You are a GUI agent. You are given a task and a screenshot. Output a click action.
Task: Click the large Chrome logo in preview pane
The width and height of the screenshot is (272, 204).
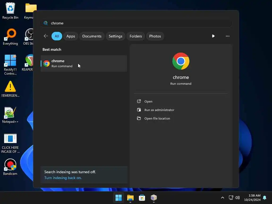(181, 61)
